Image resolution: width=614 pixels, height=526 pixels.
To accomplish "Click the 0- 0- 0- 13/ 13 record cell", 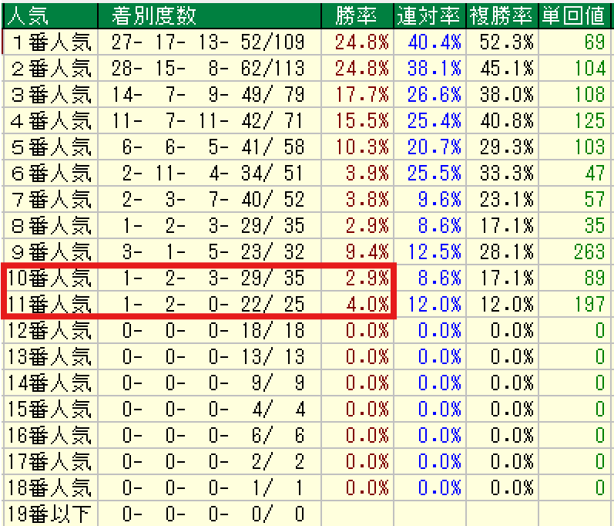I will pyautogui.click(x=210, y=356).
